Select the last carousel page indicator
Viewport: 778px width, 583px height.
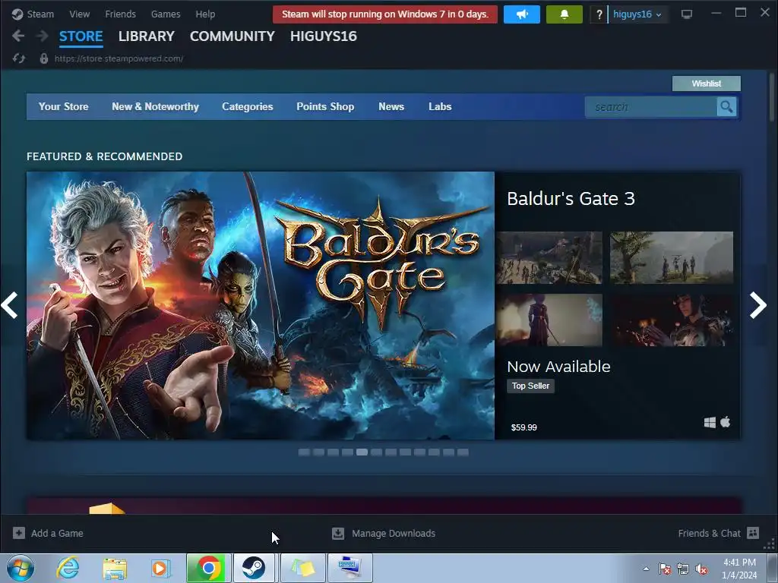(x=463, y=452)
